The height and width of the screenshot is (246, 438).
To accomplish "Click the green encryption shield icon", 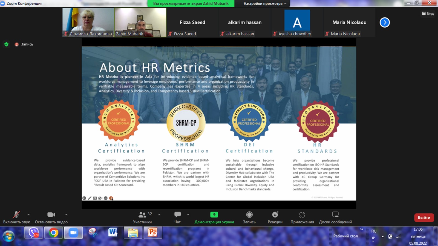I will (7, 44).
